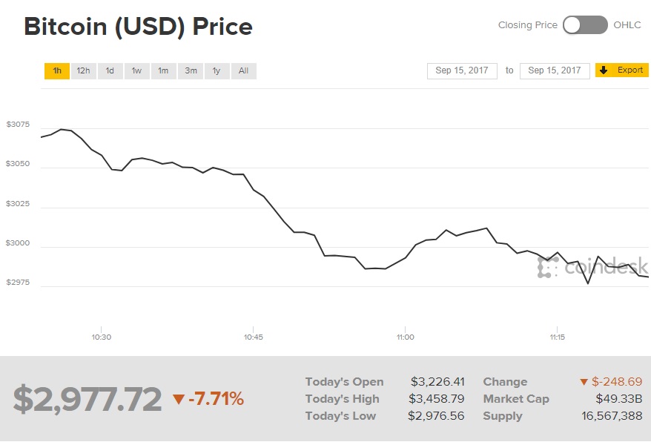This screenshot has width=651, height=442.
Task: Slide the price view toggle knob
Action: 573,24
